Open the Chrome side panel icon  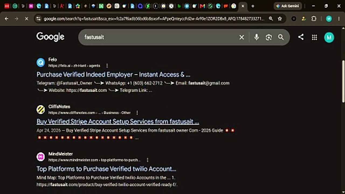313,19
